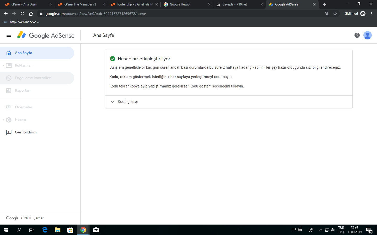Click the site lock security icon

point(41,14)
